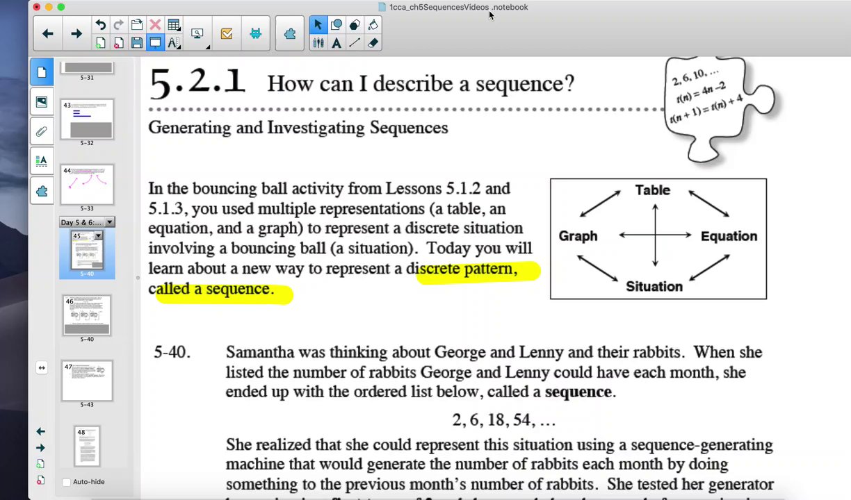Open the Insert Table dropdown icon
The image size is (851, 500).
pos(174,25)
